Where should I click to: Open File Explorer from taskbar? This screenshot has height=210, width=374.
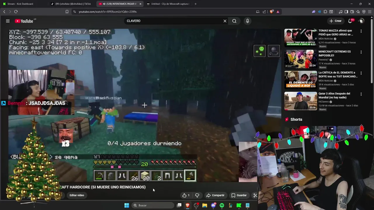[205, 205]
